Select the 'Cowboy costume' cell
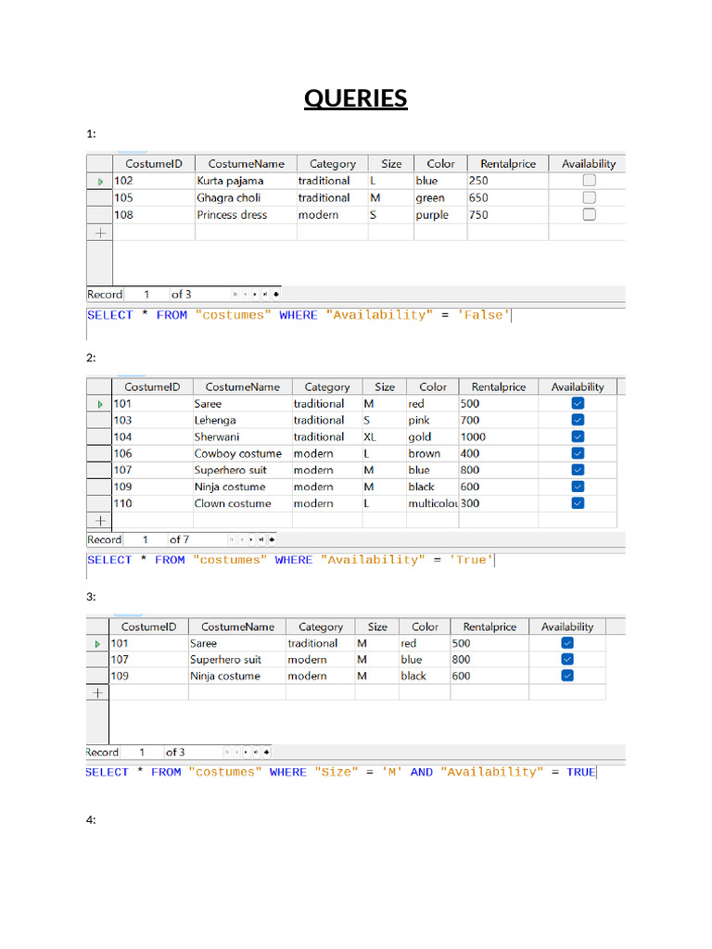Image resolution: width=712 pixels, height=949 pixels. pos(242,453)
